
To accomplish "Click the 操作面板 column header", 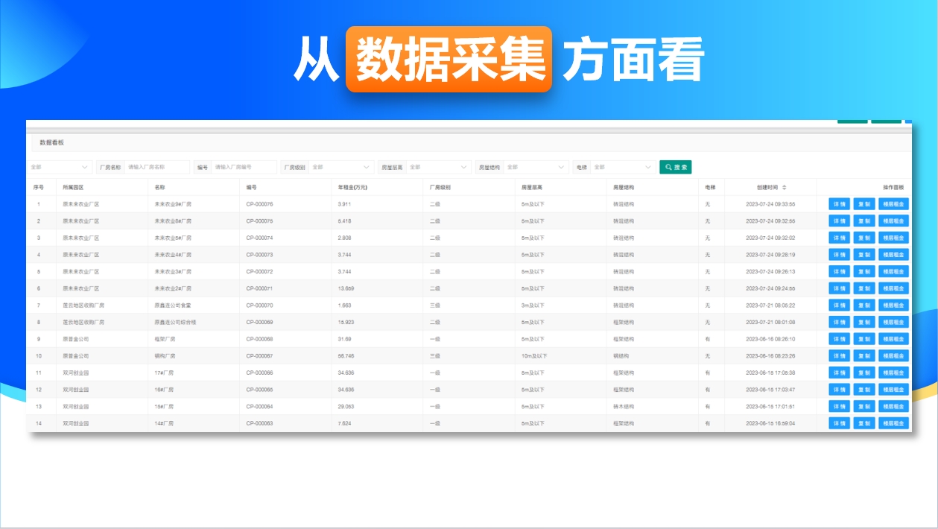I will [x=893, y=187].
